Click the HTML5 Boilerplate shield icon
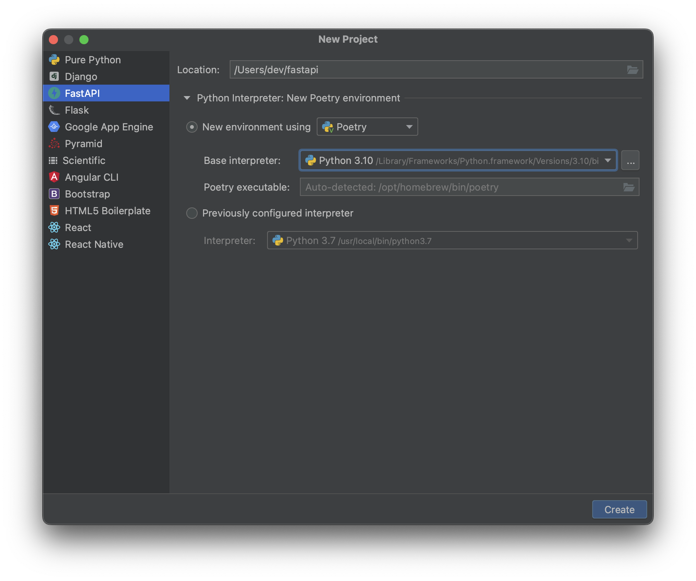The image size is (696, 581). point(54,210)
